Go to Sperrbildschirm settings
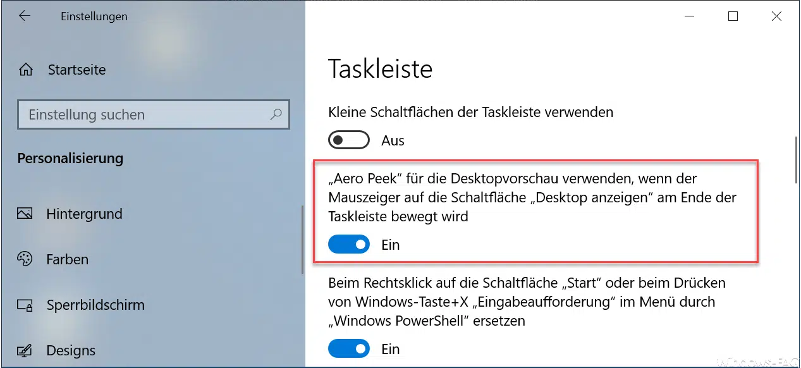 tap(95, 305)
